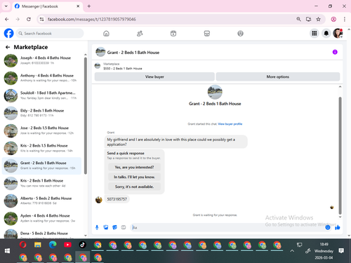Viewport: 351px width, 263px height.
Task: Open the Facebook menu grid icon
Action: [x=314, y=34]
